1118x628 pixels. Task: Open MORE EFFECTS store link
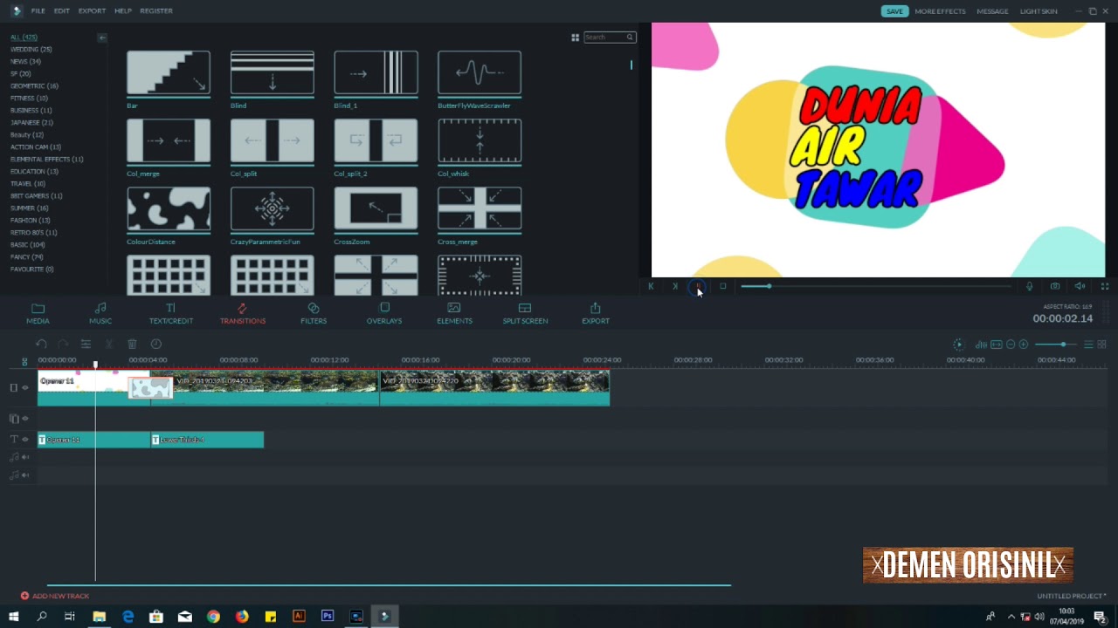(940, 11)
